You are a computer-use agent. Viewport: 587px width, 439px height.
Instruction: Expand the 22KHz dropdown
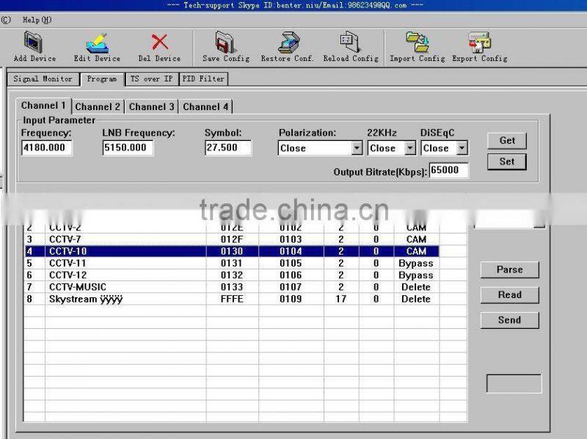tap(408, 148)
